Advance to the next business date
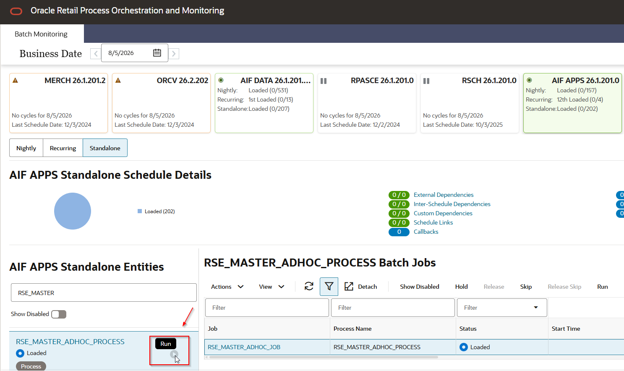This screenshot has width=624, height=371. (174, 54)
